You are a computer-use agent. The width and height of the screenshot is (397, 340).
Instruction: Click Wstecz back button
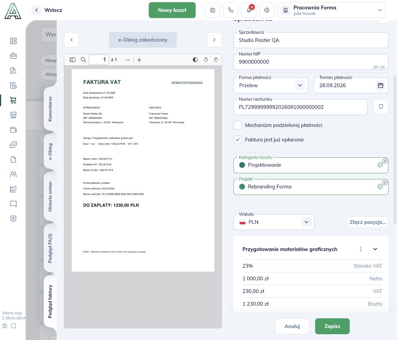pyautogui.click(x=47, y=10)
